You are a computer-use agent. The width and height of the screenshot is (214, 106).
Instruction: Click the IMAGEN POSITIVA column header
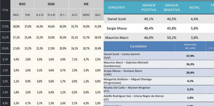pos(148,8)
